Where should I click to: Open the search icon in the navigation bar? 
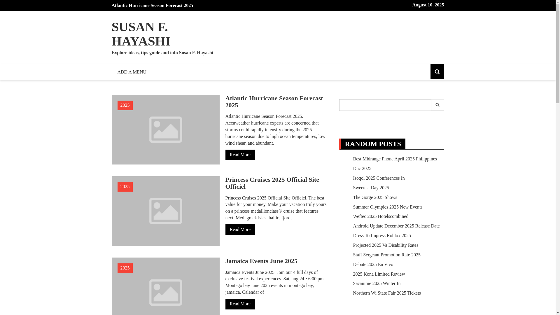pos(437,72)
